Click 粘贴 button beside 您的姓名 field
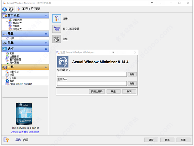Image resolution: width=194 pixels, height=146 pixels. 132,74
